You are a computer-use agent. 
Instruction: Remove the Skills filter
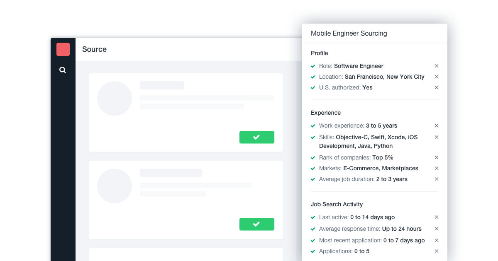tap(436, 137)
